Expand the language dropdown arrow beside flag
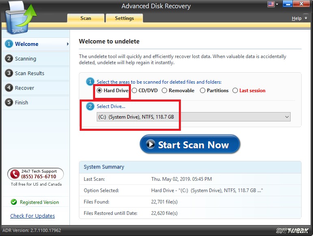Viewport: 313px width, 236px height. tap(277, 4)
